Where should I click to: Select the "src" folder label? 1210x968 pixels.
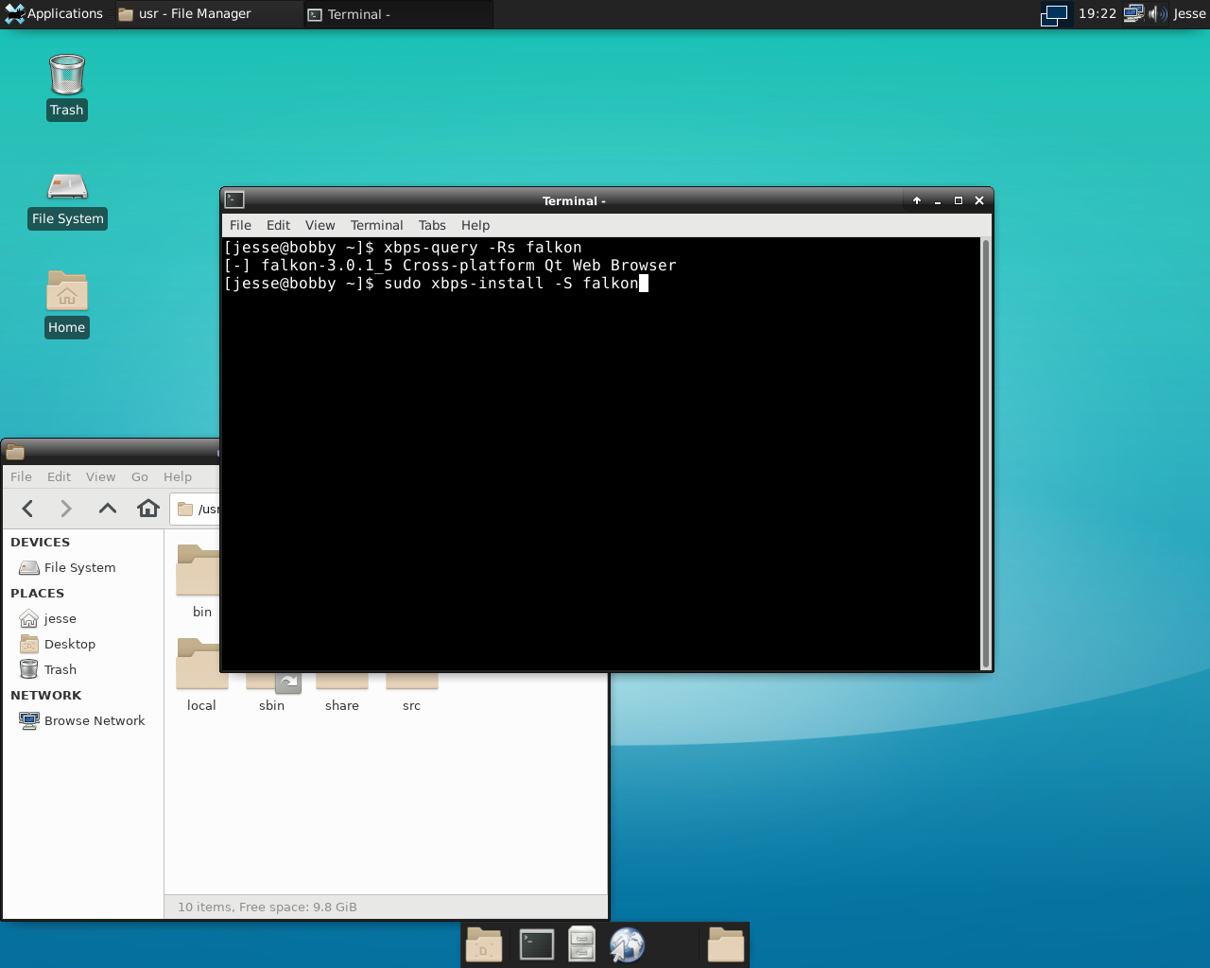pyautogui.click(x=411, y=705)
